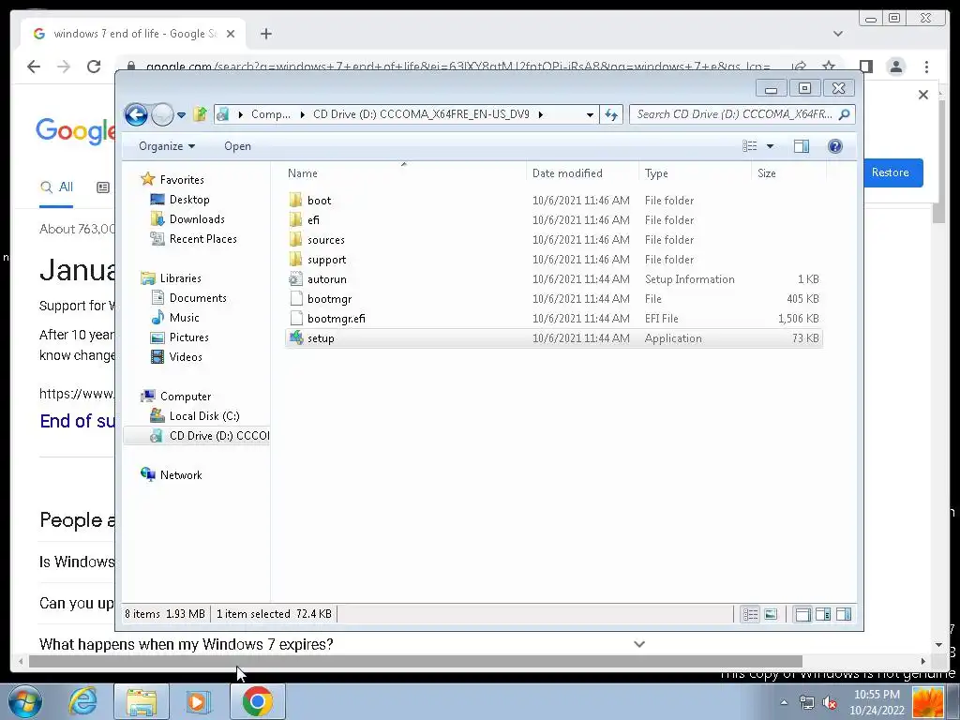The height and width of the screenshot is (720, 960).
Task: Open the recent pages dropdown arrow
Action: point(181,114)
